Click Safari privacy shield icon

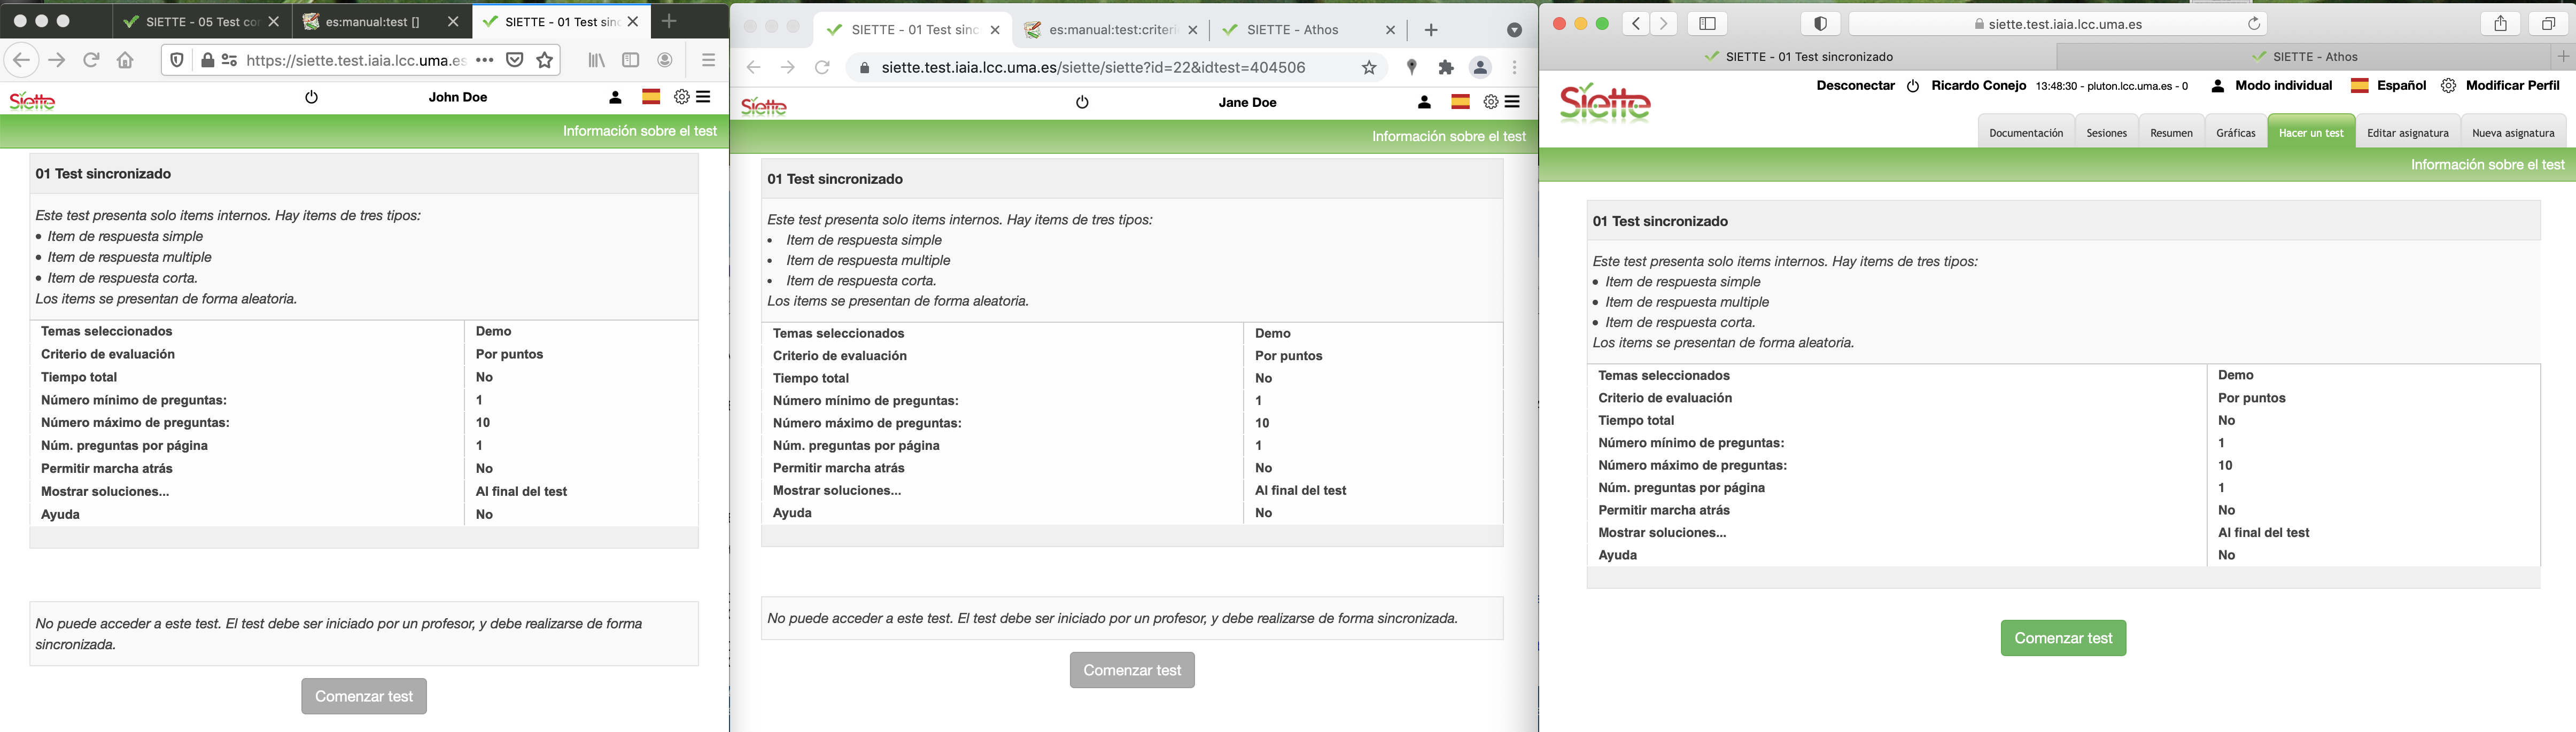(1820, 24)
